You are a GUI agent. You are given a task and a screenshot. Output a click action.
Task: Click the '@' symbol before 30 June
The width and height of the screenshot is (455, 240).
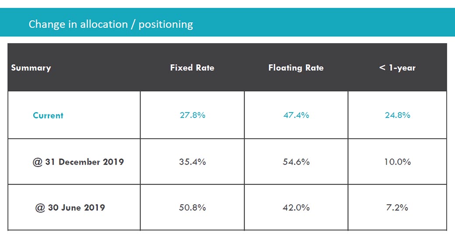(40, 207)
